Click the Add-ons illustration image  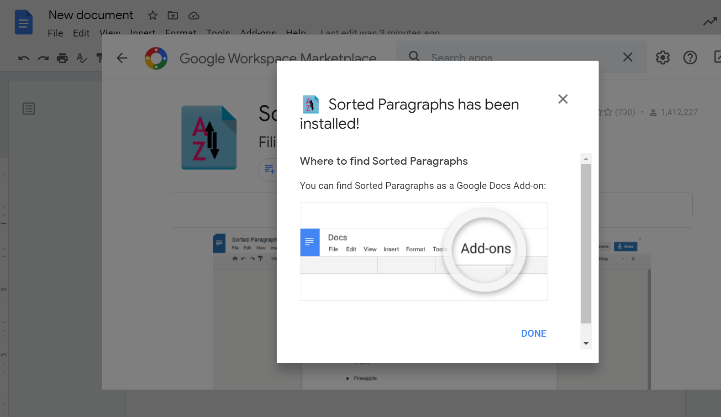[424, 251]
